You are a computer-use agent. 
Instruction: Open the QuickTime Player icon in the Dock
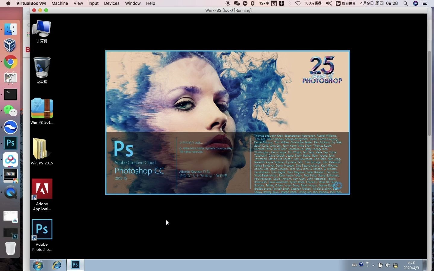[x=10, y=192]
